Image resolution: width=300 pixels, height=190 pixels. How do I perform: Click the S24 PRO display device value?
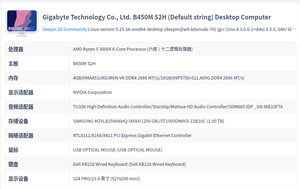click(106, 179)
